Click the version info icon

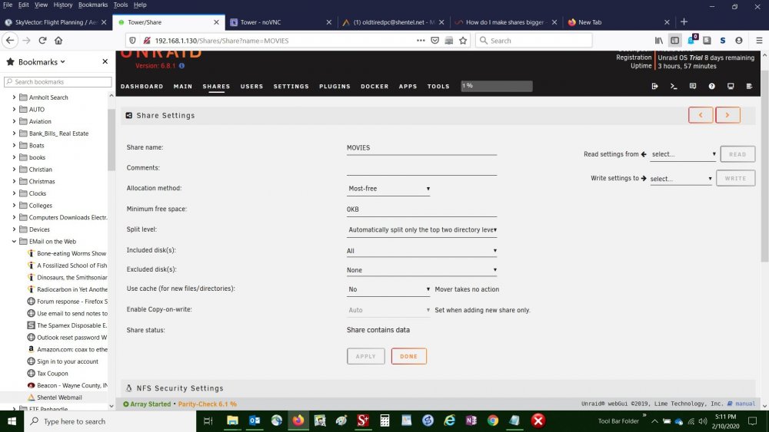tap(181, 65)
